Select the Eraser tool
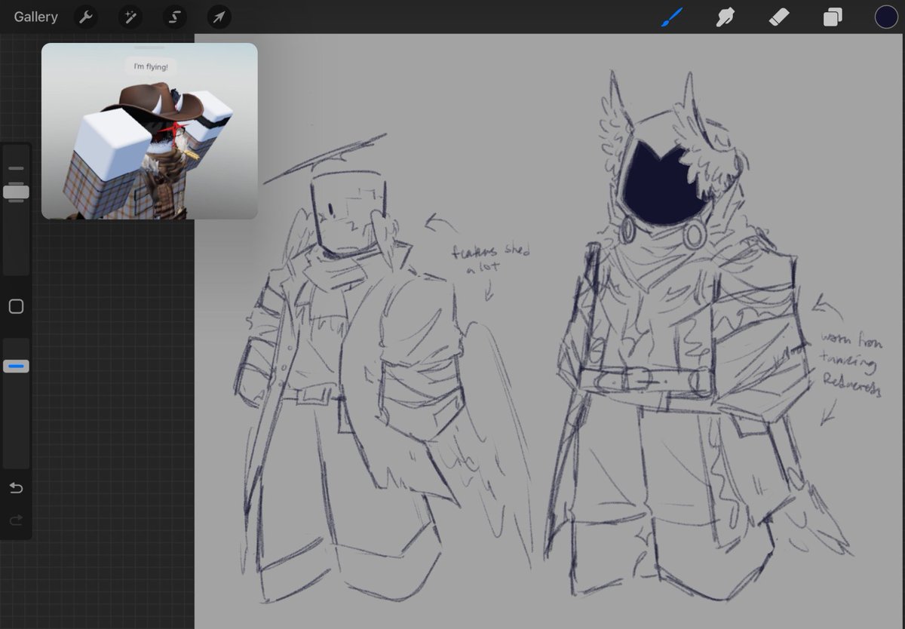Viewport: 905px width, 629px height. 778,17
